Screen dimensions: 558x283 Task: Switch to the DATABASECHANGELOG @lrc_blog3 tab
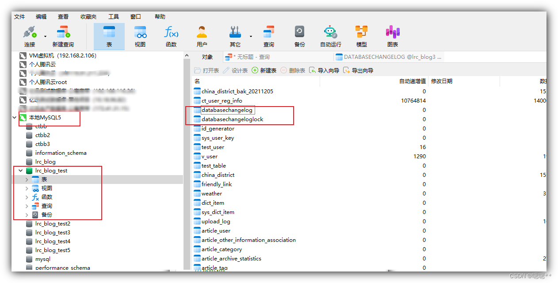(x=389, y=57)
